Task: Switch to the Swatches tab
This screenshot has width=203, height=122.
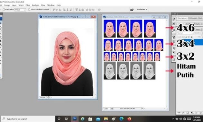Action: pyautogui.click(x=189, y=24)
